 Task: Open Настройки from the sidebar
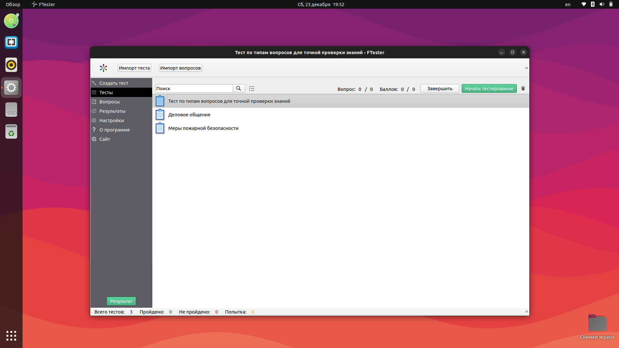point(111,121)
